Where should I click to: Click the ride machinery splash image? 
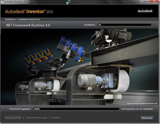(80, 67)
